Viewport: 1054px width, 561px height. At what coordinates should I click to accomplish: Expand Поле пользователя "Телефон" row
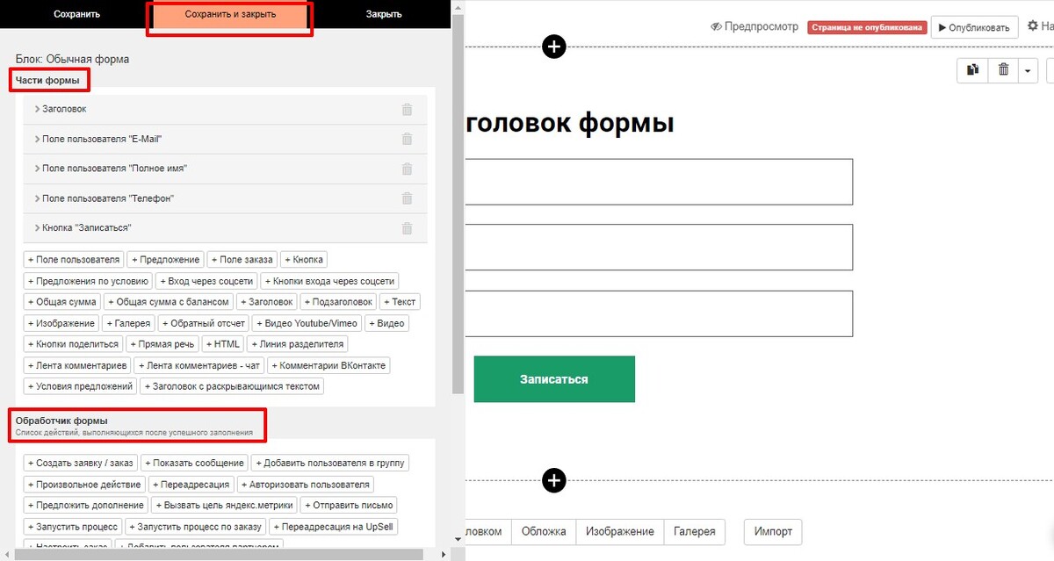(225, 198)
